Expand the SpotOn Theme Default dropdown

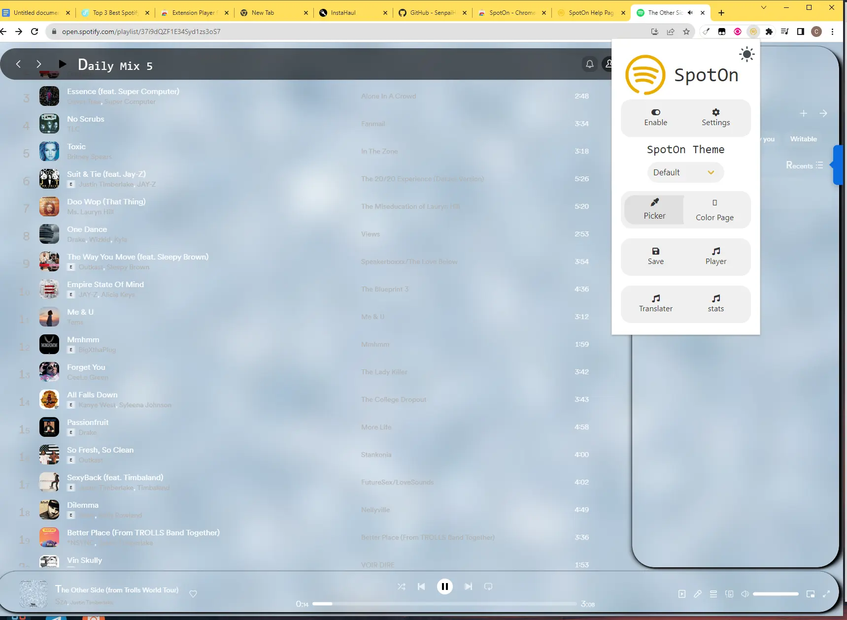(x=685, y=172)
